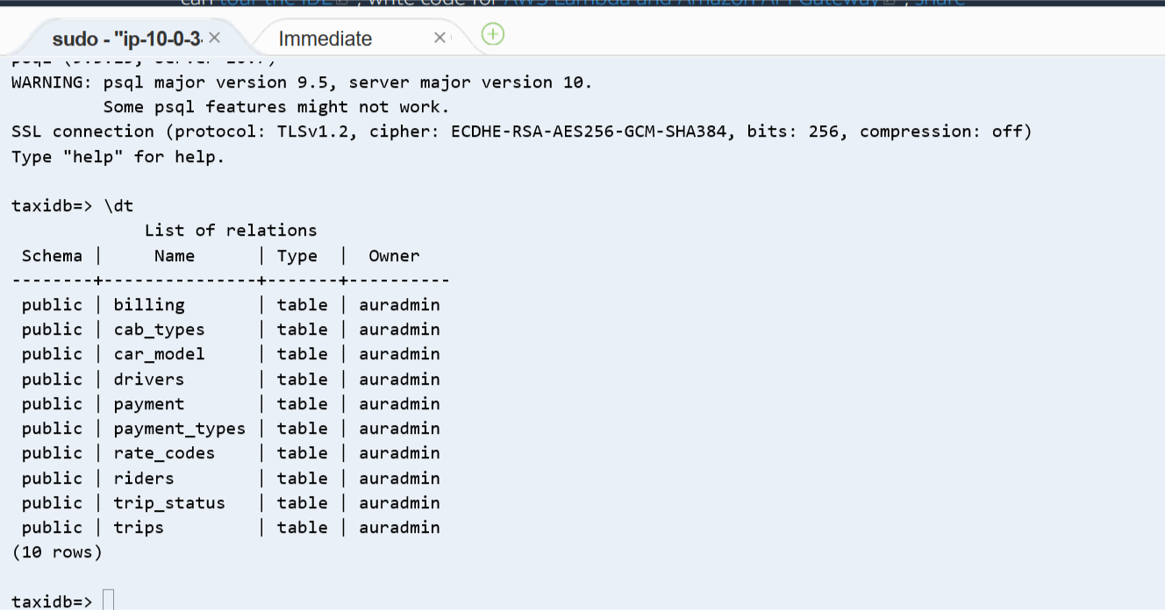Place cursor at the bottom taxidb prompt
Image resolution: width=1165 pixels, height=610 pixels.
[x=108, y=600]
